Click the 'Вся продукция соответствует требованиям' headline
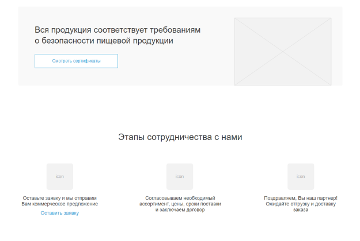360x241 pixels. (x=121, y=30)
